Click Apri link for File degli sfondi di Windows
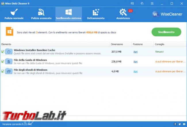The image size is (187, 127). click(136, 71)
